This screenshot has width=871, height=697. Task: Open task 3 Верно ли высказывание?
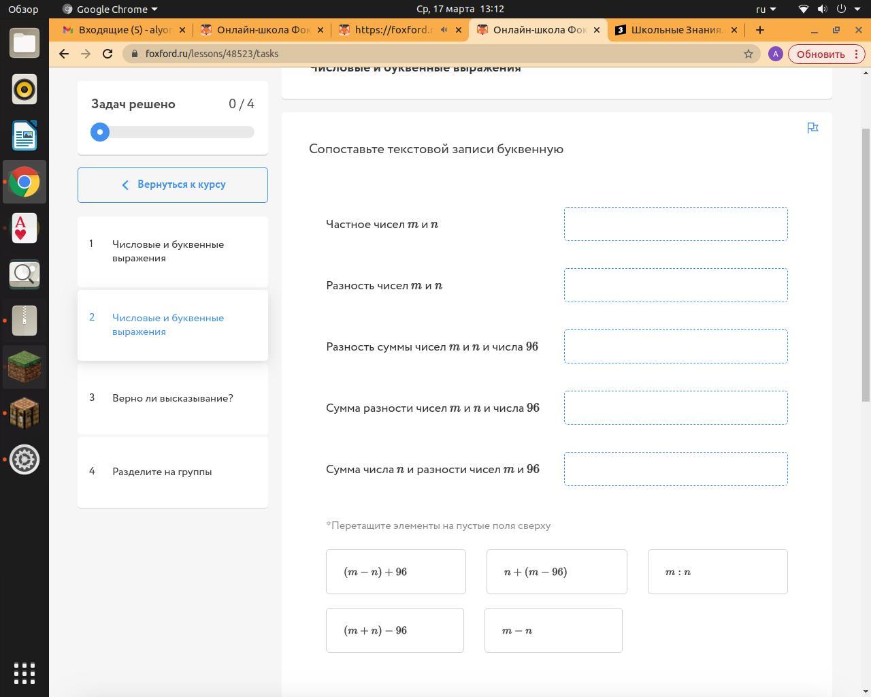point(173,398)
